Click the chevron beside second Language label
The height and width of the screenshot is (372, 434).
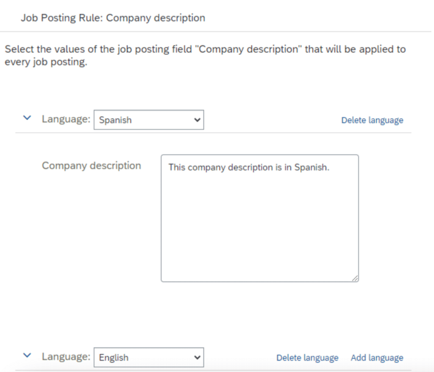tap(27, 355)
